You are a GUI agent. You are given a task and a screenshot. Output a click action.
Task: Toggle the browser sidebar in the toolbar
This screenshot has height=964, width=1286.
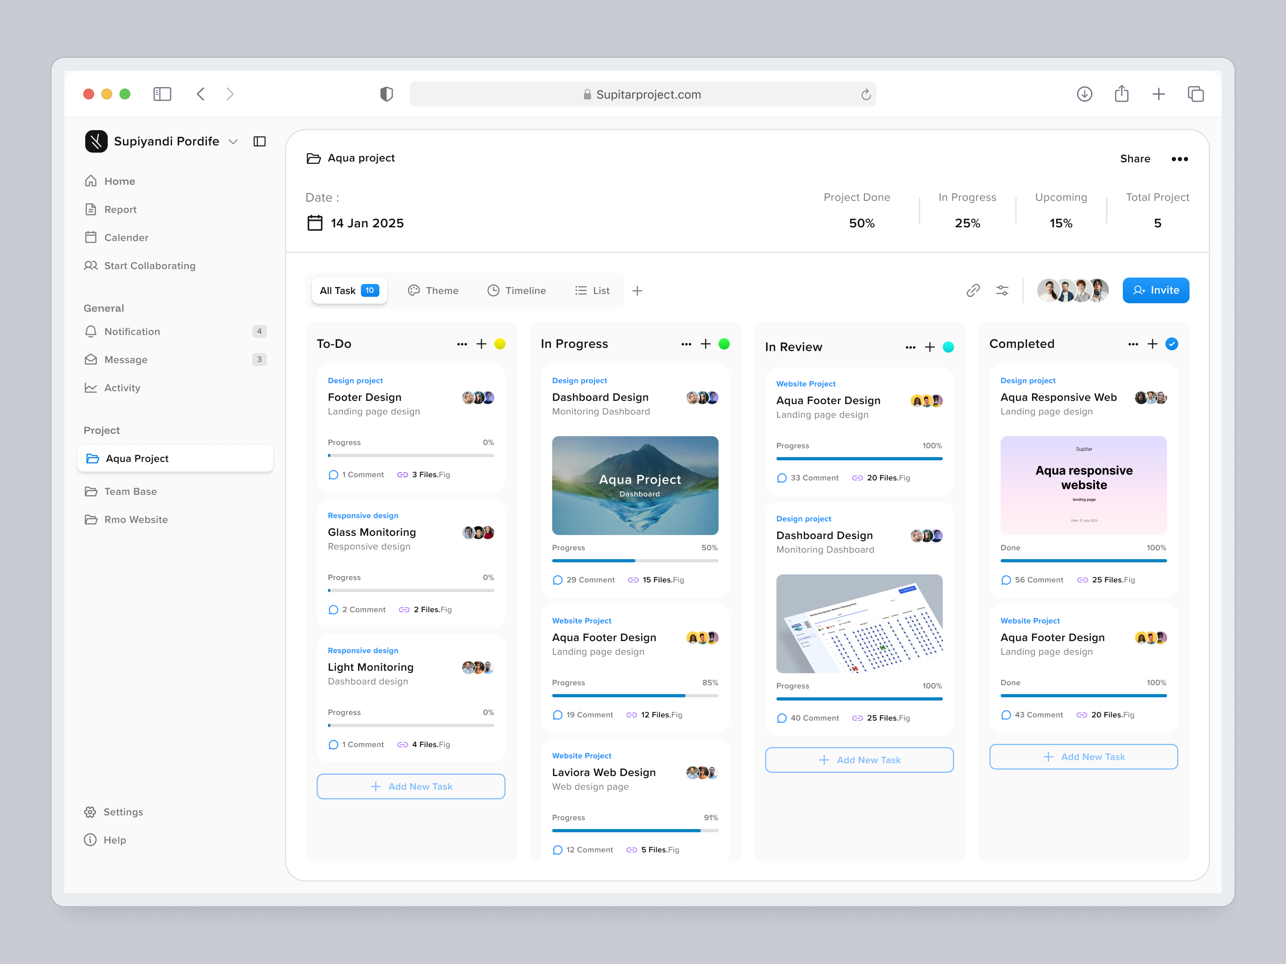[x=162, y=94]
